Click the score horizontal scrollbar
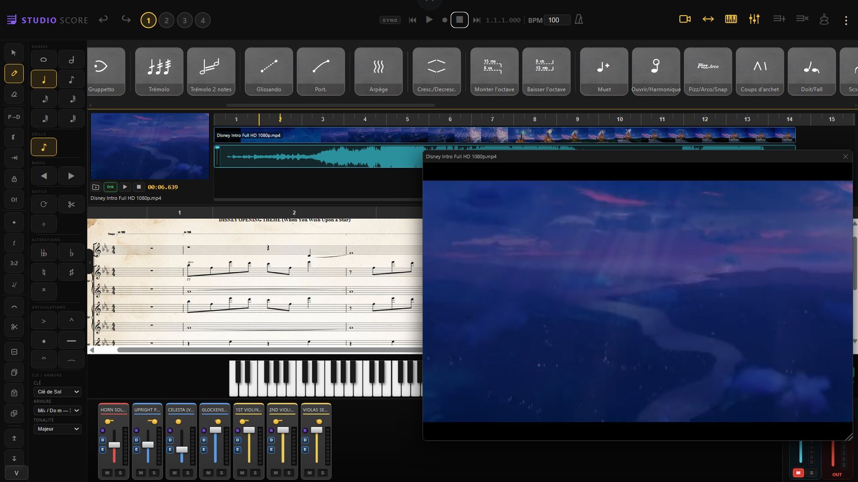 271,350
